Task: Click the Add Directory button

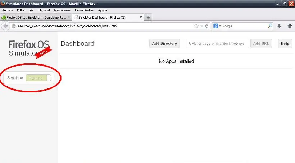Action: [164, 43]
